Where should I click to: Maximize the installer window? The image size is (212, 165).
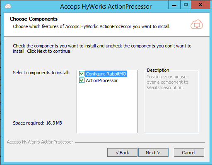[185, 5]
